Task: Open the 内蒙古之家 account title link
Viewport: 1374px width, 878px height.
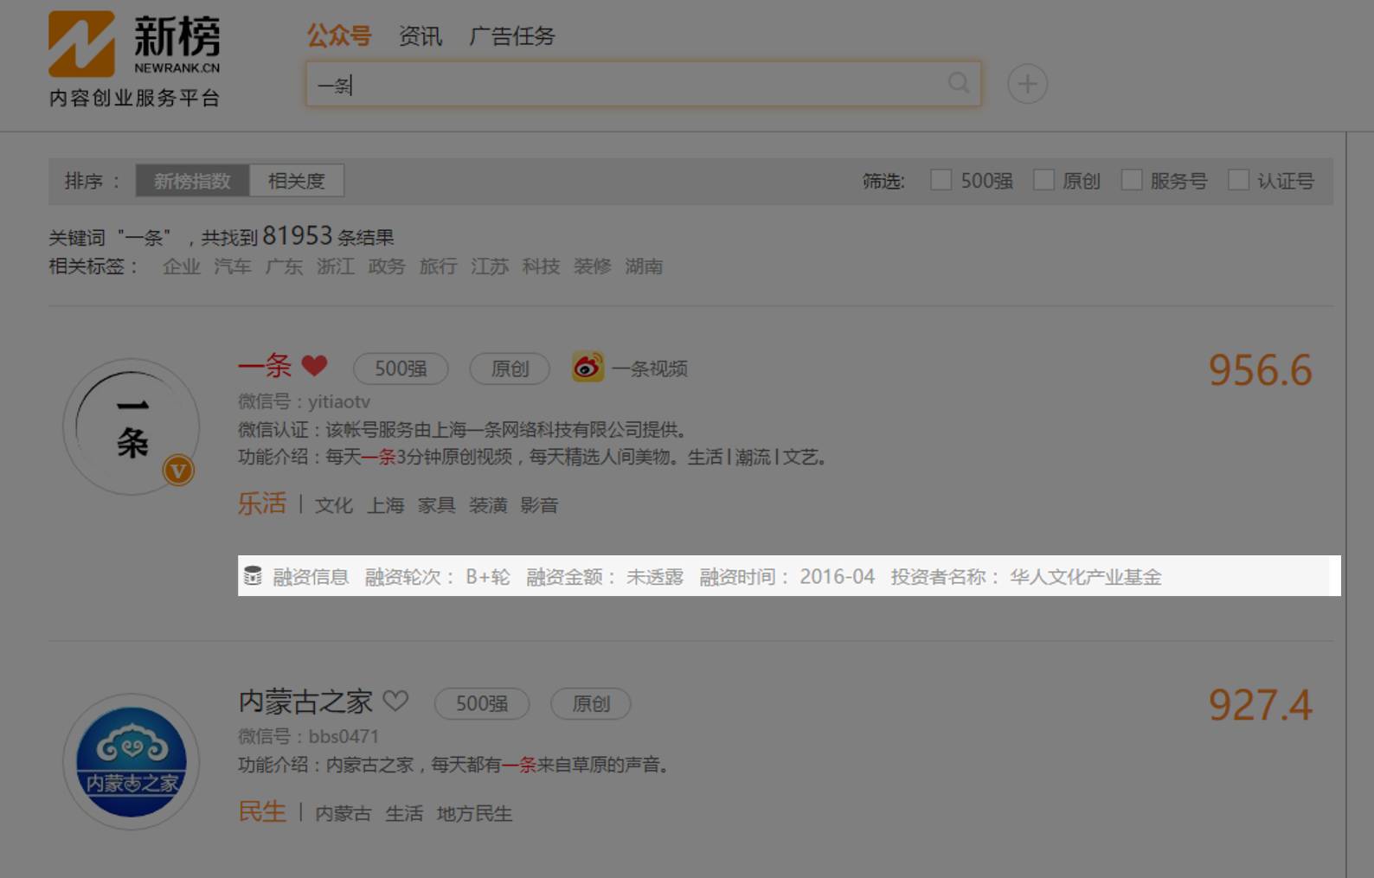Action: (x=305, y=702)
